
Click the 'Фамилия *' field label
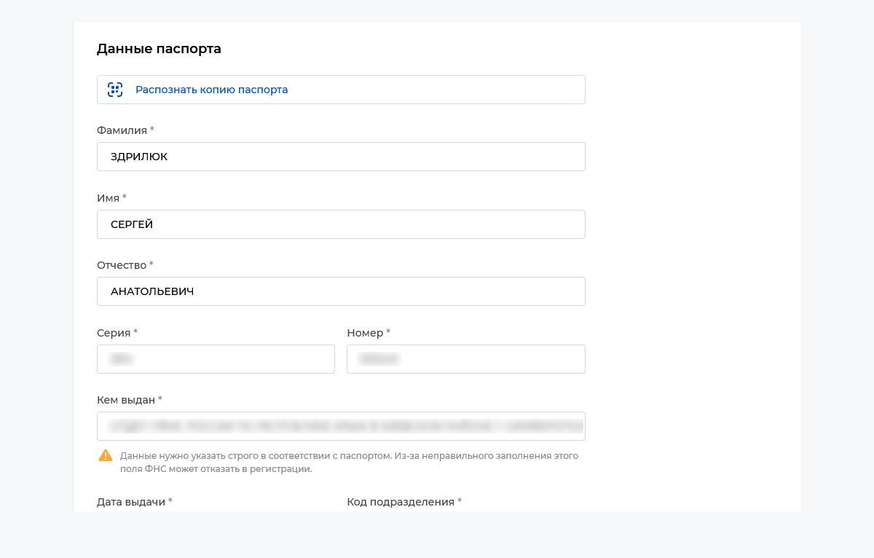point(122,130)
